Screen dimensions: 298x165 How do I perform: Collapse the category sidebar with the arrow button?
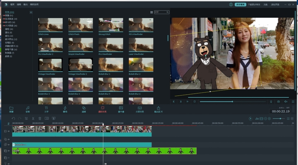[x=31, y=12]
